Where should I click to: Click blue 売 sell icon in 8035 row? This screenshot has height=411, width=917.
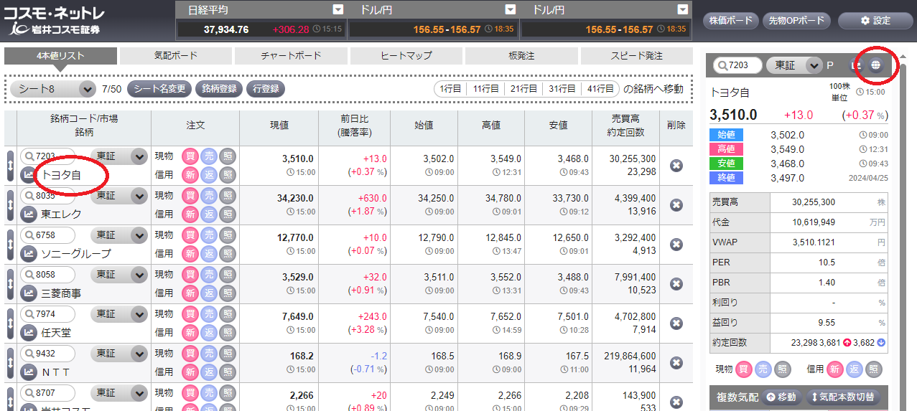209,196
